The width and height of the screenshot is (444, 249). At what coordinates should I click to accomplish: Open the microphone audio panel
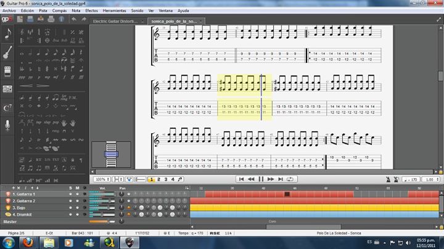[x=8, y=125]
